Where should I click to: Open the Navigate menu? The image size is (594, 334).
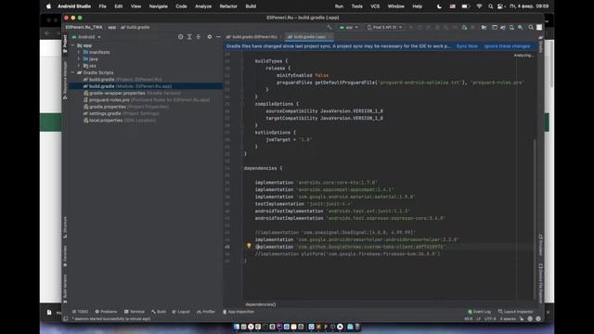coord(159,6)
